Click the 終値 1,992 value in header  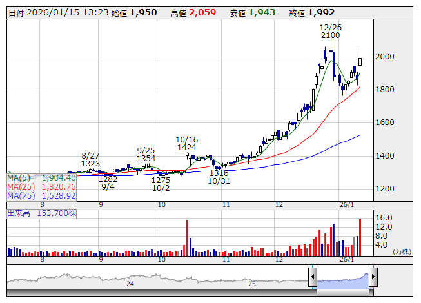pos(321,13)
